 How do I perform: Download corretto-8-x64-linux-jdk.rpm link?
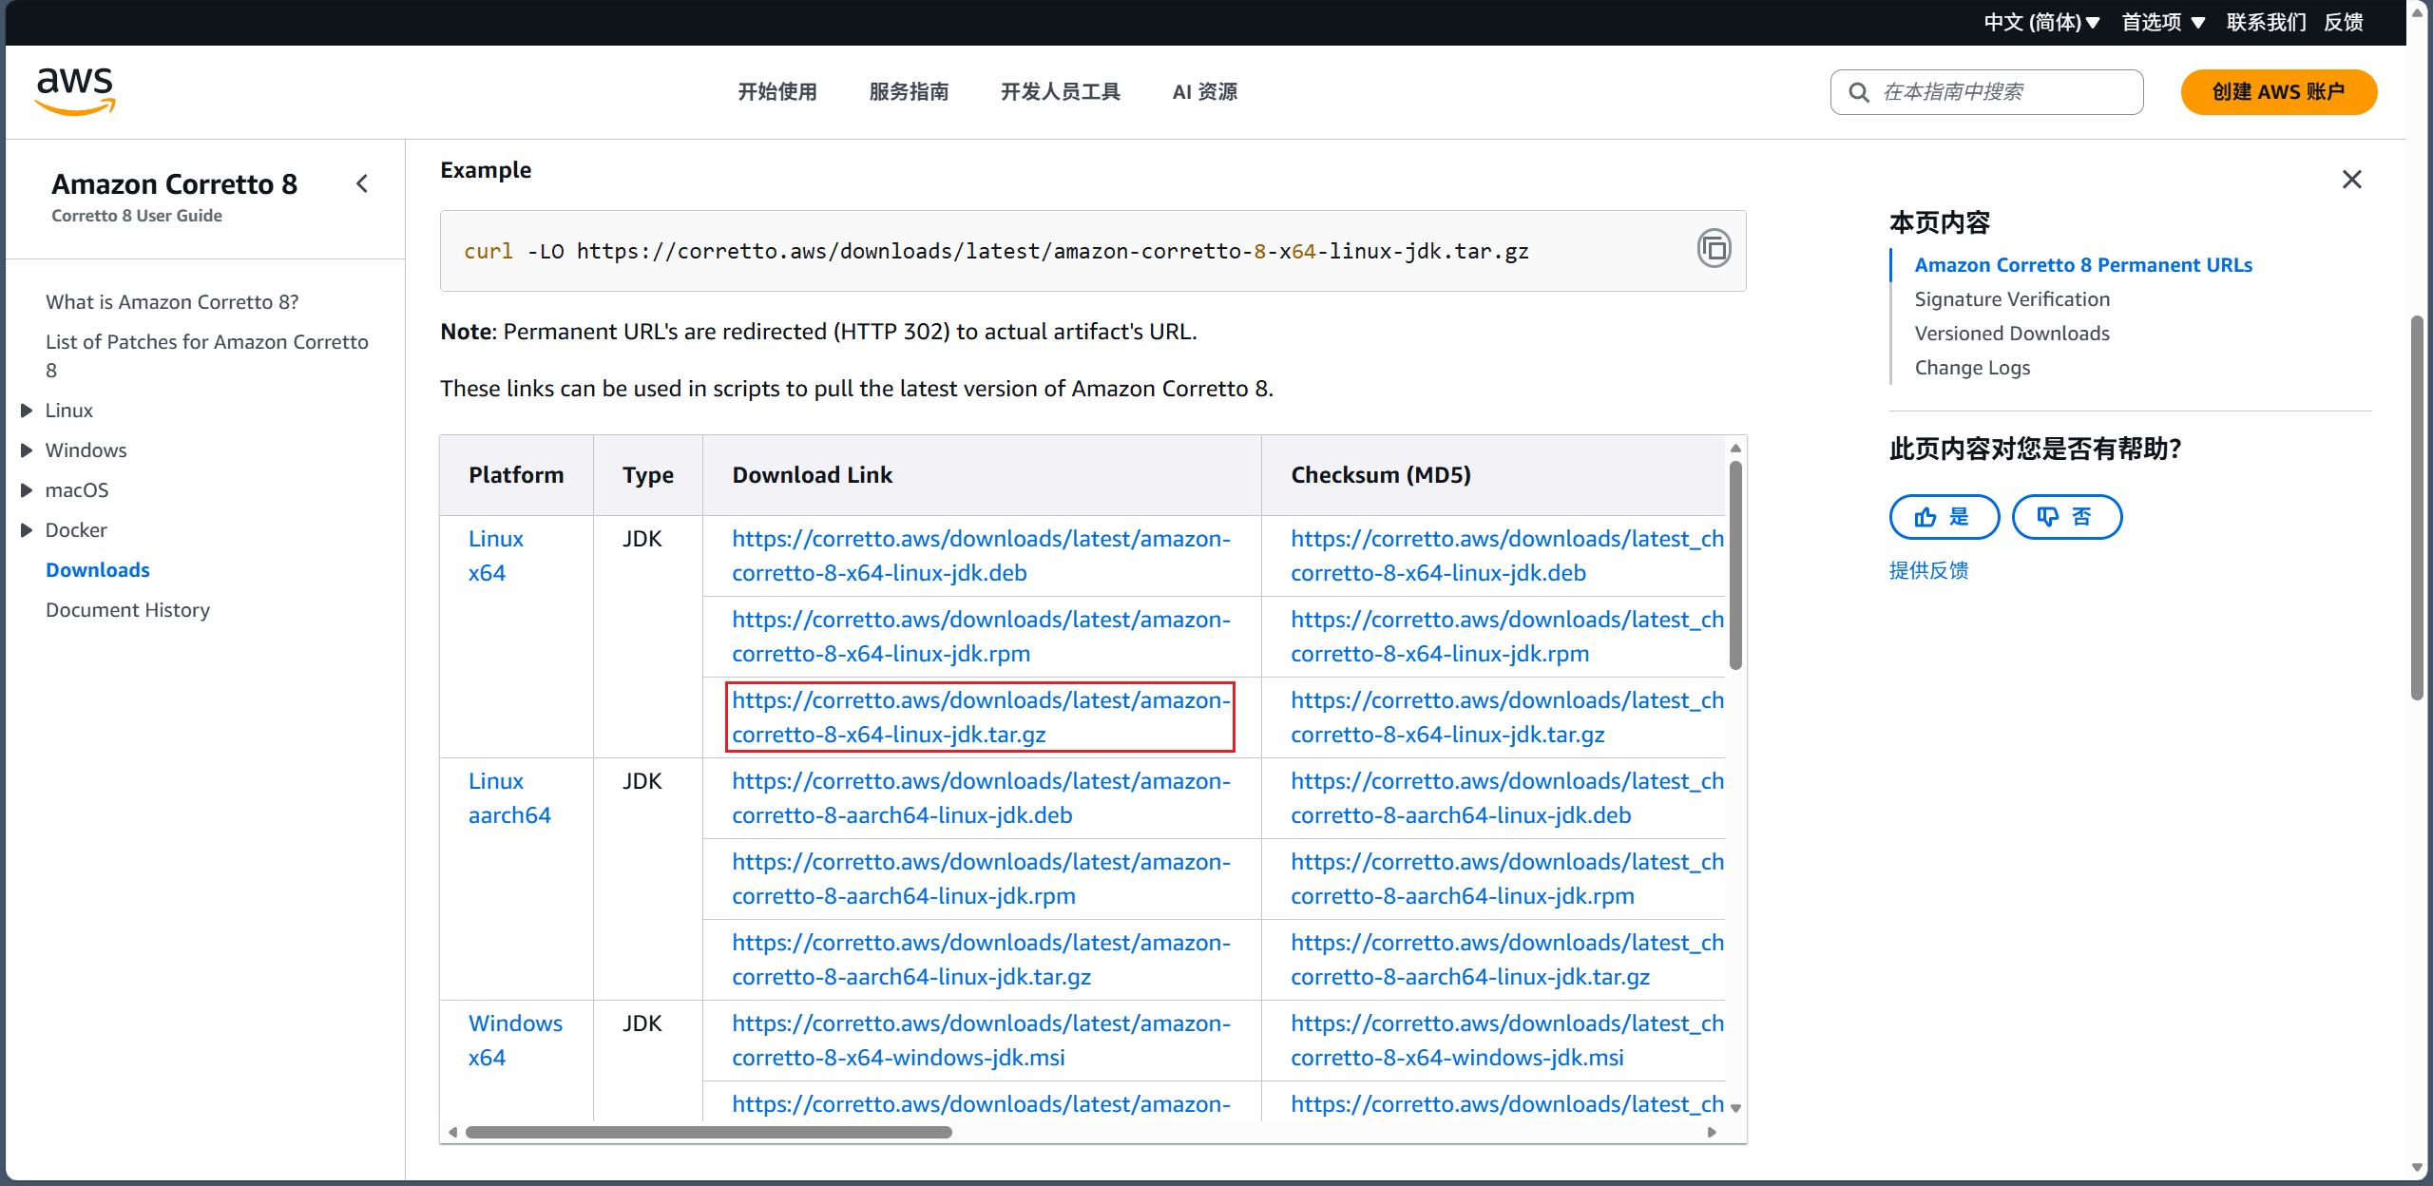[x=981, y=637]
